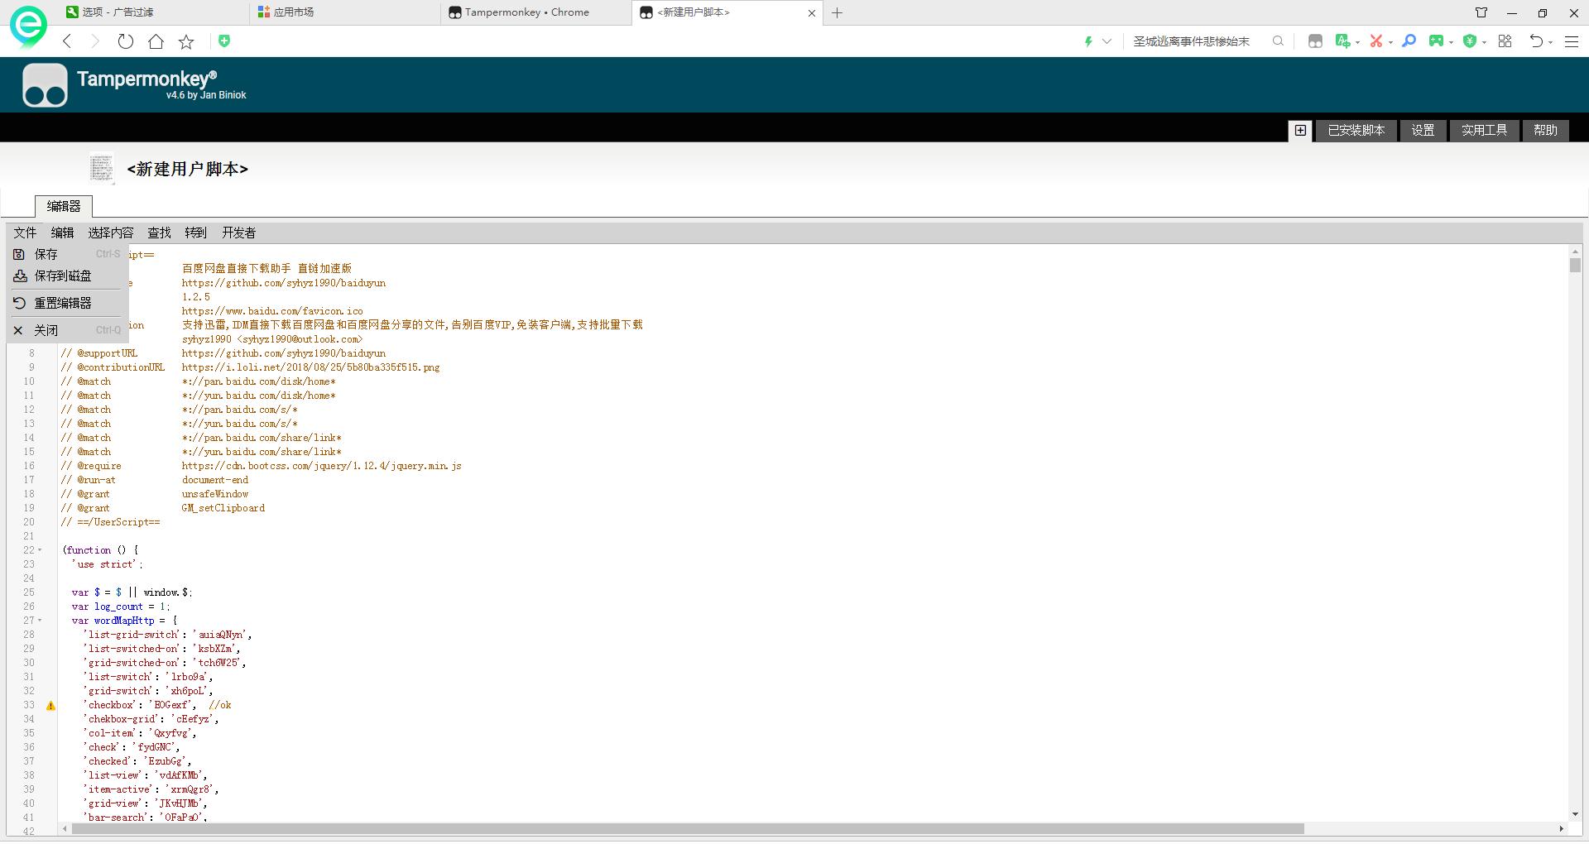Click the scroll down arrow of the editor

pos(1575,815)
